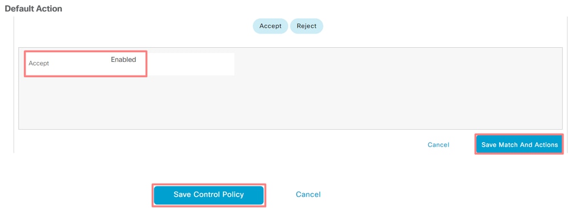Select the Reject pill under Default Action
Viewport: 568px width, 208px height.
tap(306, 26)
